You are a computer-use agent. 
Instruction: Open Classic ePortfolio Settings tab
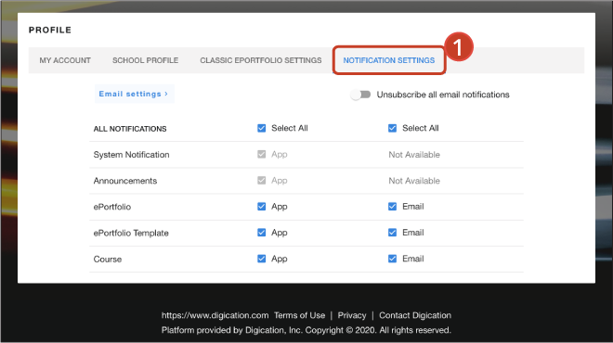pyautogui.click(x=261, y=60)
